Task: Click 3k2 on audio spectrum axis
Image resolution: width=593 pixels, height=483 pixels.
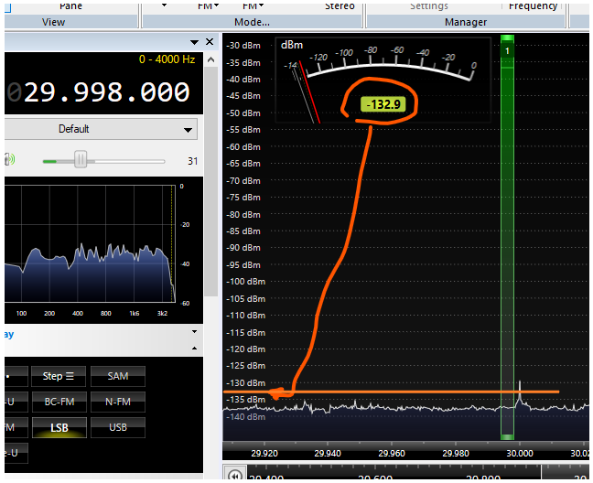Action: tap(162, 313)
